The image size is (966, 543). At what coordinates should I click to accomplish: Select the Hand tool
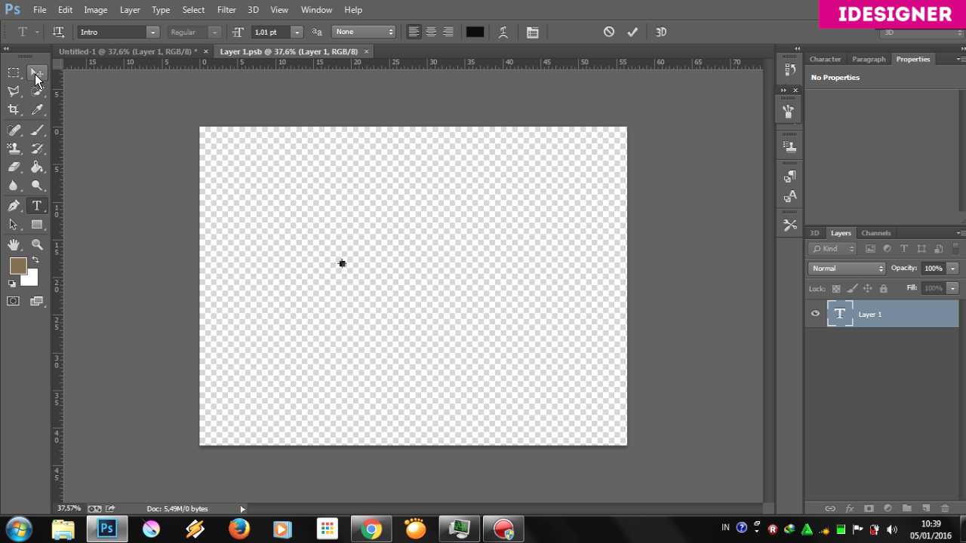[14, 244]
